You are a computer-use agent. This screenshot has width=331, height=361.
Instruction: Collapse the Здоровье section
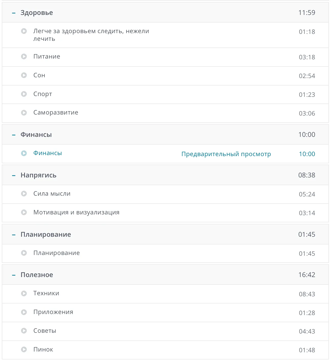tap(14, 13)
